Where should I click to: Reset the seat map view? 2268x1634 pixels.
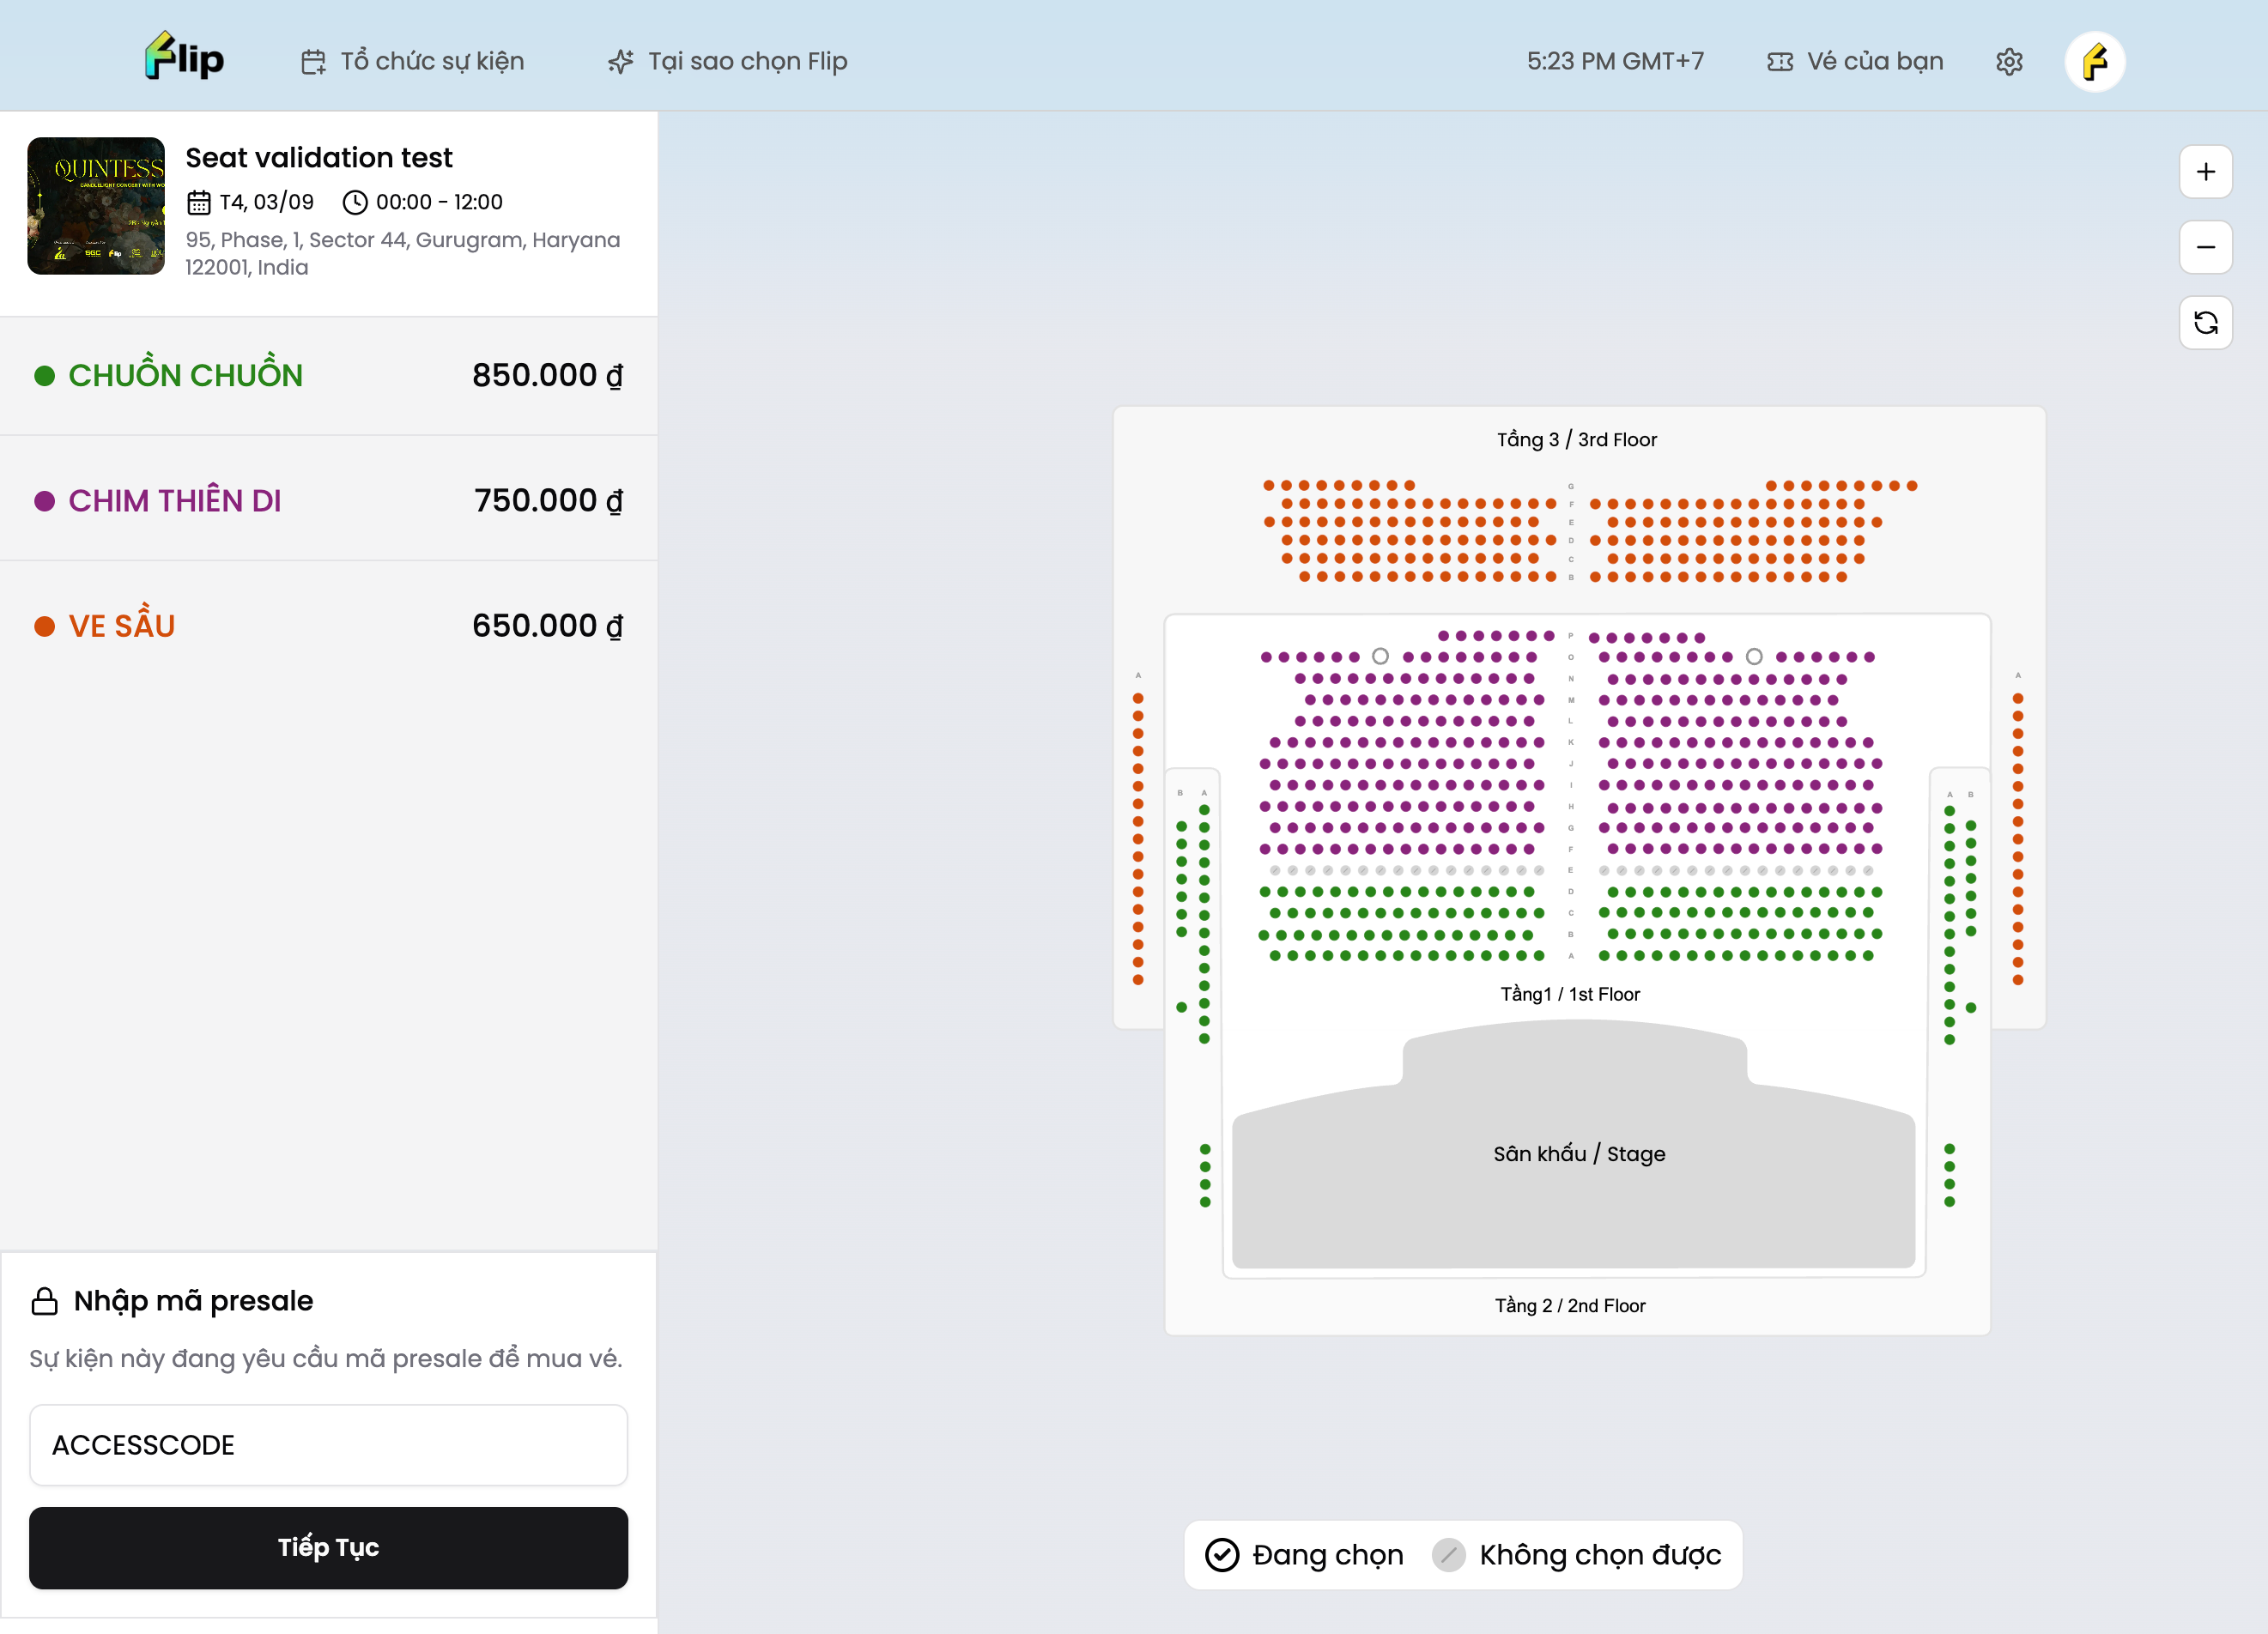(2204, 322)
